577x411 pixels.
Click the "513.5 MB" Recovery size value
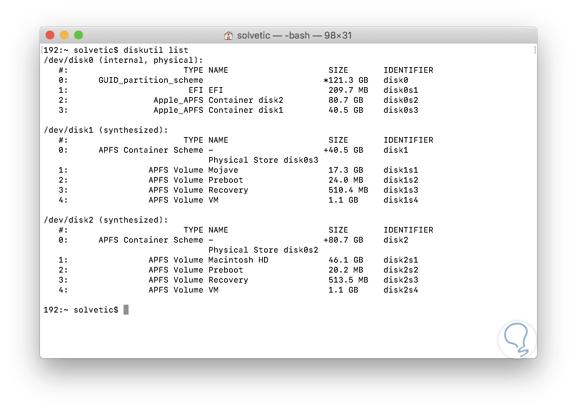[348, 280]
